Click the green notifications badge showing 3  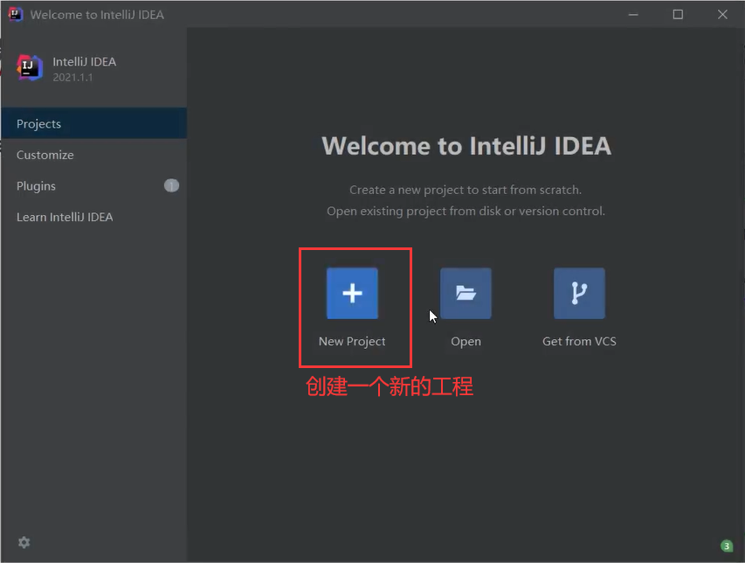click(727, 546)
